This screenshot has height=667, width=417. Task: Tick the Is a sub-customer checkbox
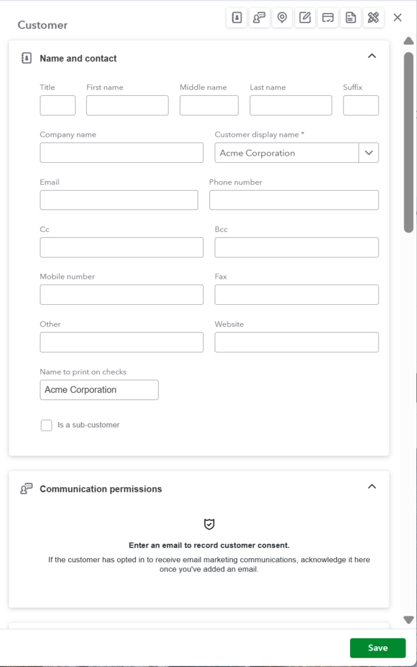pyautogui.click(x=46, y=425)
